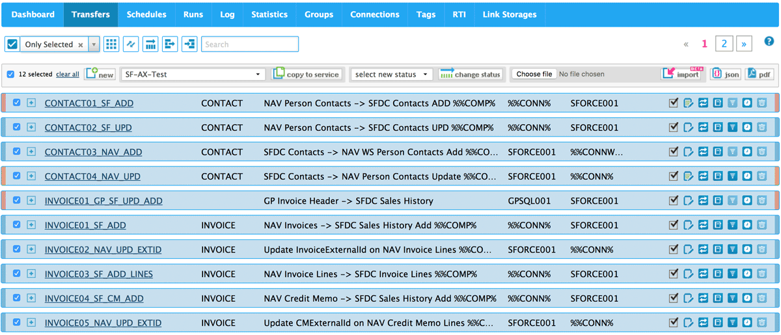Viewport: 781px width, 335px height.
Task: Click the 'clear all' link
Action: click(x=68, y=74)
